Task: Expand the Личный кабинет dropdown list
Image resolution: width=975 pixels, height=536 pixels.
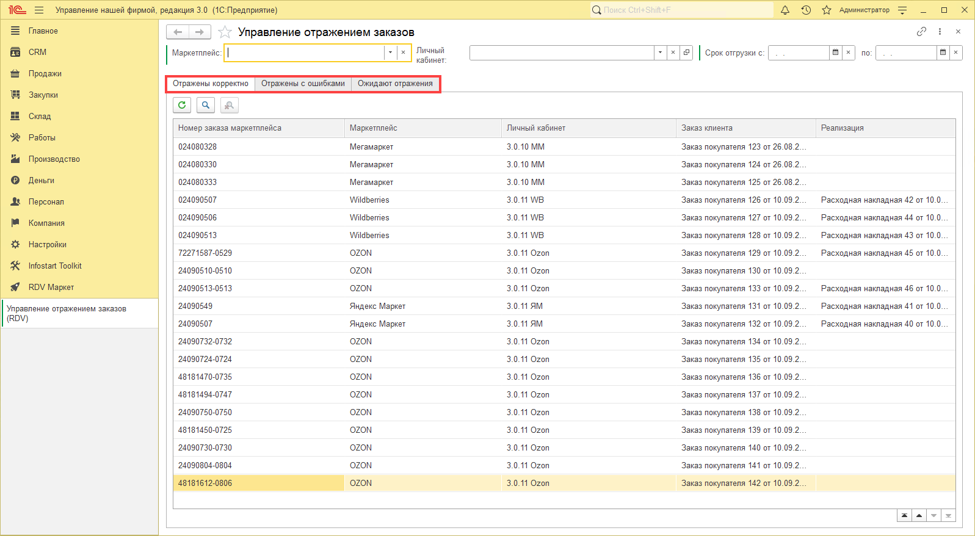Action: click(x=660, y=53)
